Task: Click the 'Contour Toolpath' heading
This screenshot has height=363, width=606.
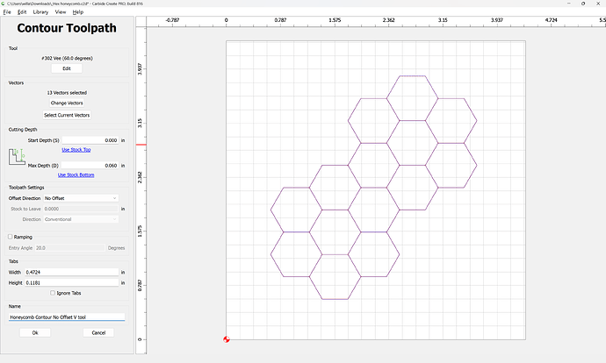Action: coord(67,28)
